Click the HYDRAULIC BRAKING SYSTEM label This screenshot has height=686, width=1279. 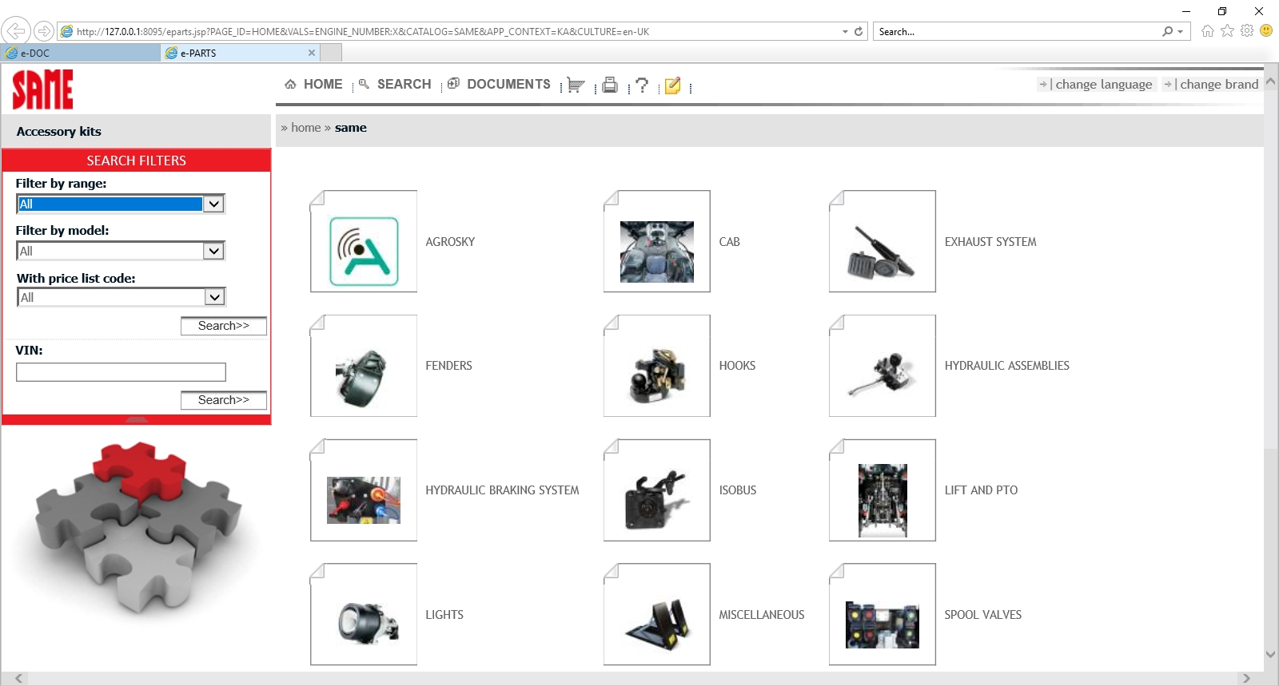(502, 490)
